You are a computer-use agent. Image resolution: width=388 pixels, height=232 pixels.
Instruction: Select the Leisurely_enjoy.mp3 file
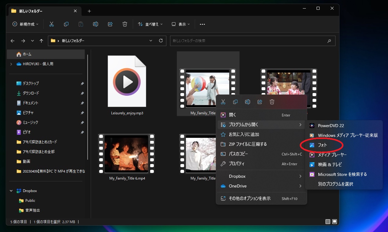(x=127, y=85)
